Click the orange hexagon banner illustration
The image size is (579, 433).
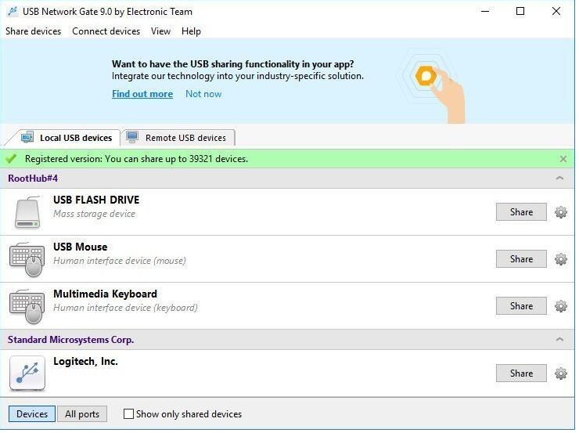pyautogui.click(x=428, y=77)
